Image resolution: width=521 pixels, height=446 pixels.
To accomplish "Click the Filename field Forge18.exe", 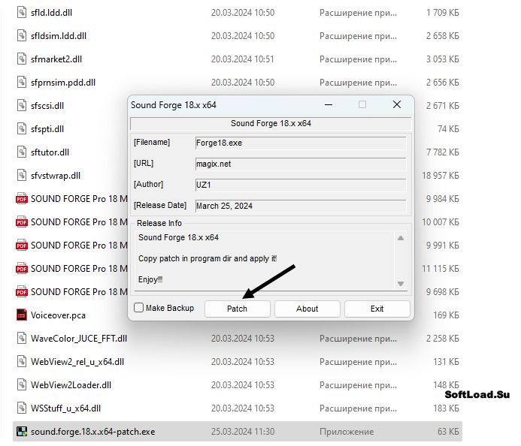I will (x=301, y=143).
